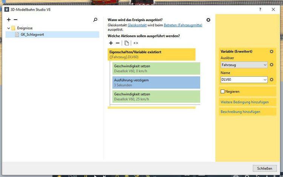Select the Ereignisse folder label
The height and width of the screenshot is (177, 283).
point(25,28)
